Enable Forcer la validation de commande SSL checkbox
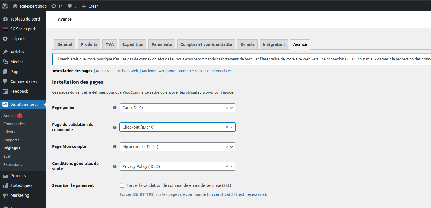 (x=122, y=185)
